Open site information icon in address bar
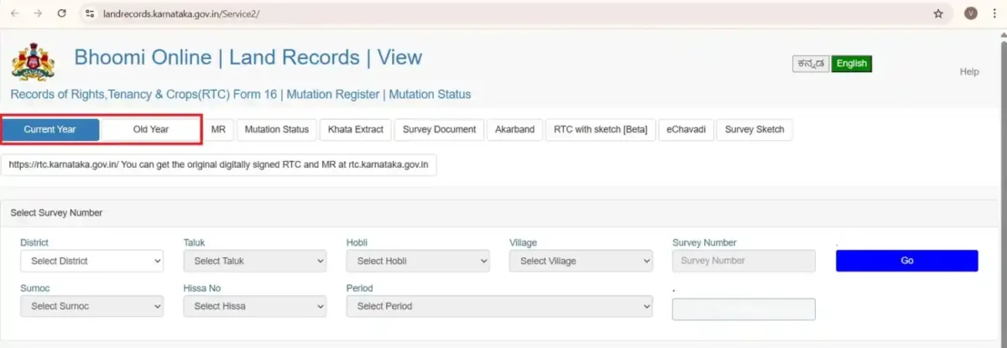This screenshot has width=1007, height=348. point(91,13)
